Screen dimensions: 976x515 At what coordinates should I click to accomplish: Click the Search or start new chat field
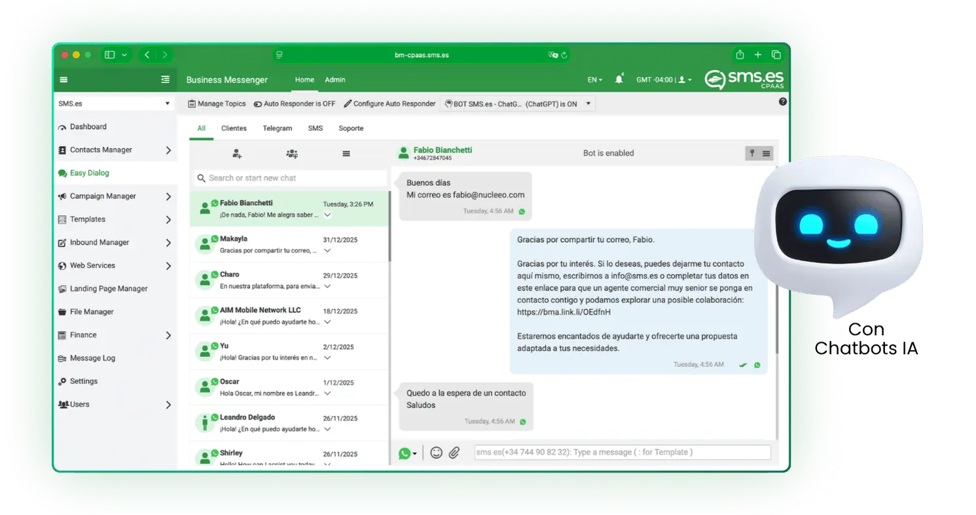pos(291,178)
